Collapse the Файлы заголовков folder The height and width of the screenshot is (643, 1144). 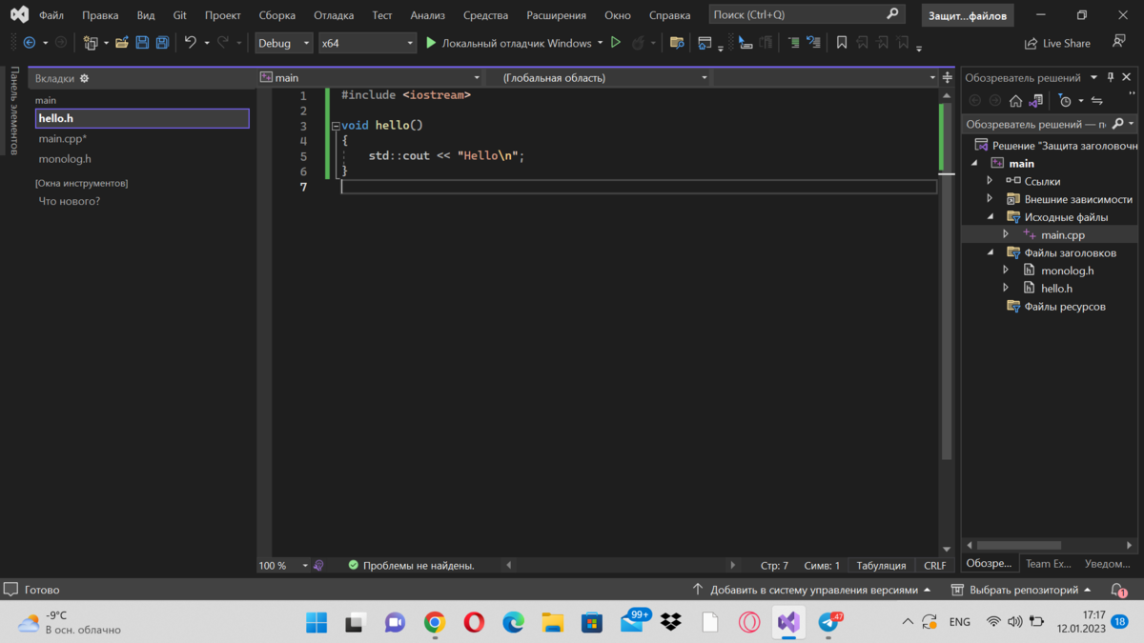click(x=990, y=252)
